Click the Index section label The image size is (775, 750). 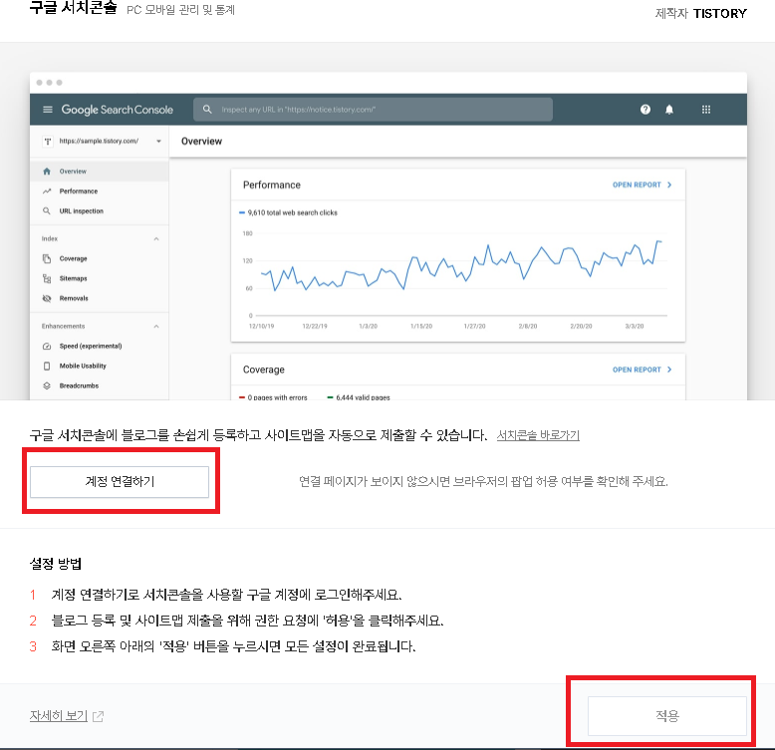pos(50,239)
